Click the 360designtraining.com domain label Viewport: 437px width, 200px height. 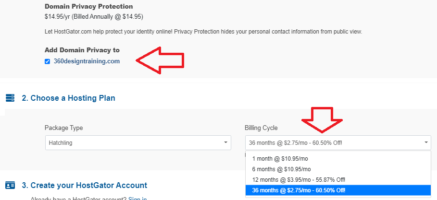tap(87, 61)
